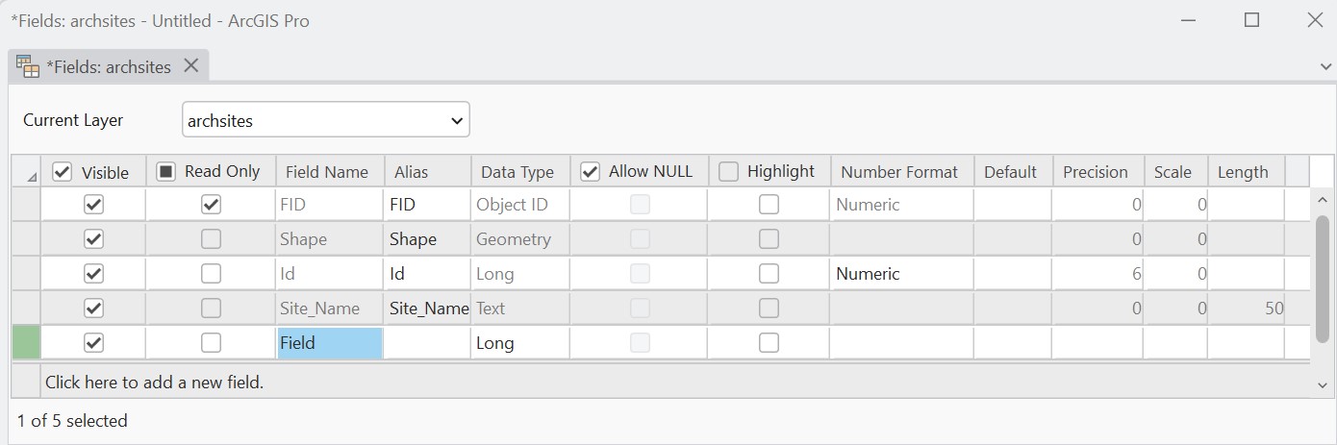Select the new field row via green marker
The width and height of the screenshot is (1337, 445).
[x=26, y=343]
